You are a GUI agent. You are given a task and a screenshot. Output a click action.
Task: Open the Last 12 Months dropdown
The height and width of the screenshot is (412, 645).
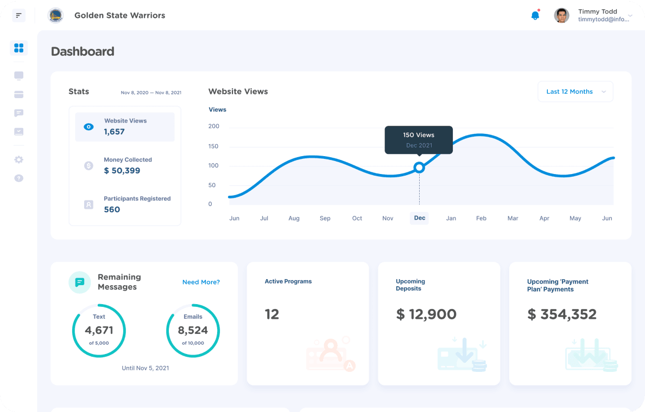575,91
